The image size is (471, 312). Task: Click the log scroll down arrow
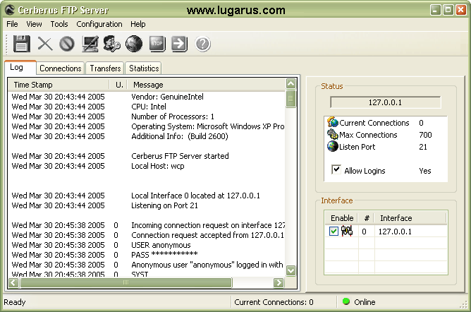(290, 270)
